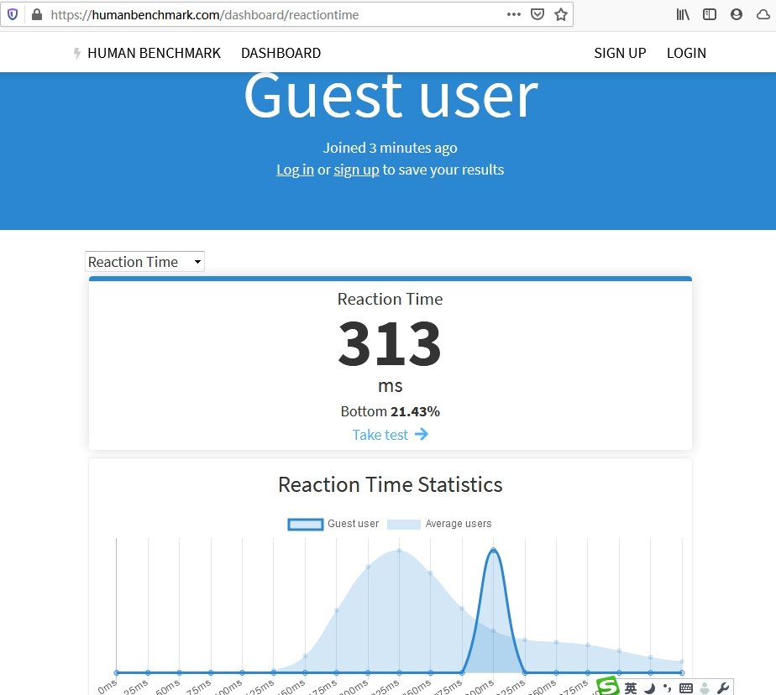Viewport: 776px width, 695px height.
Task: Click the Sogou input method S logo
Action: click(608, 687)
